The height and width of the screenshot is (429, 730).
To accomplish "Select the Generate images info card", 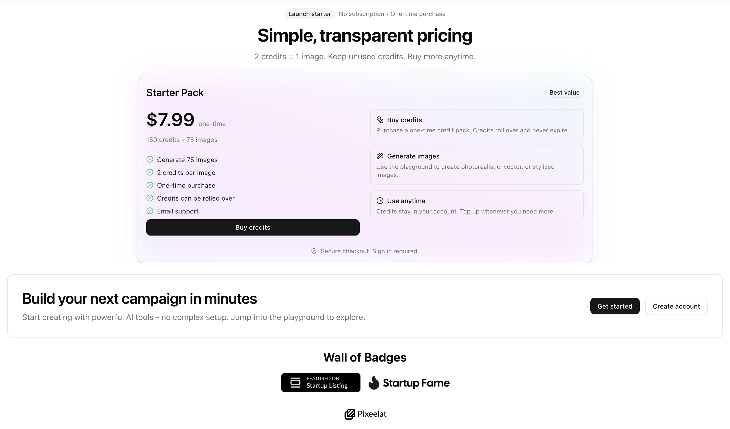I will pyautogui.click(x=477, y=165).
